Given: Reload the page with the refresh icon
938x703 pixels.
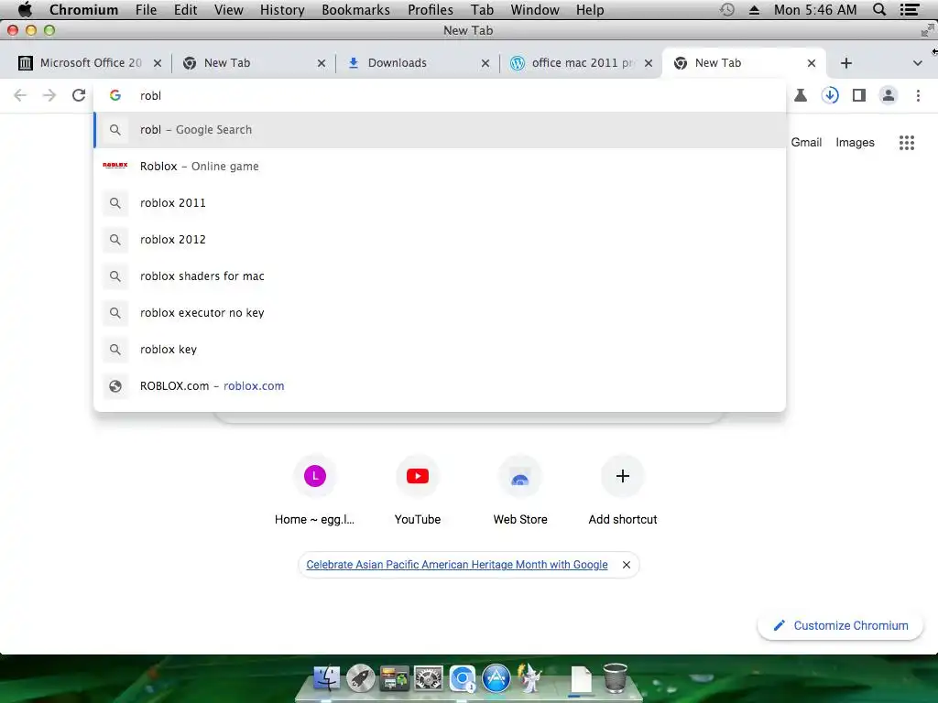Looking at the screenshot, I should (x=79, y=95).
